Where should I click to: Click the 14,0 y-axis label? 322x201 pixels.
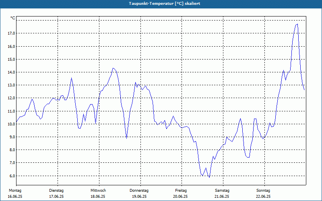point(11,72)
